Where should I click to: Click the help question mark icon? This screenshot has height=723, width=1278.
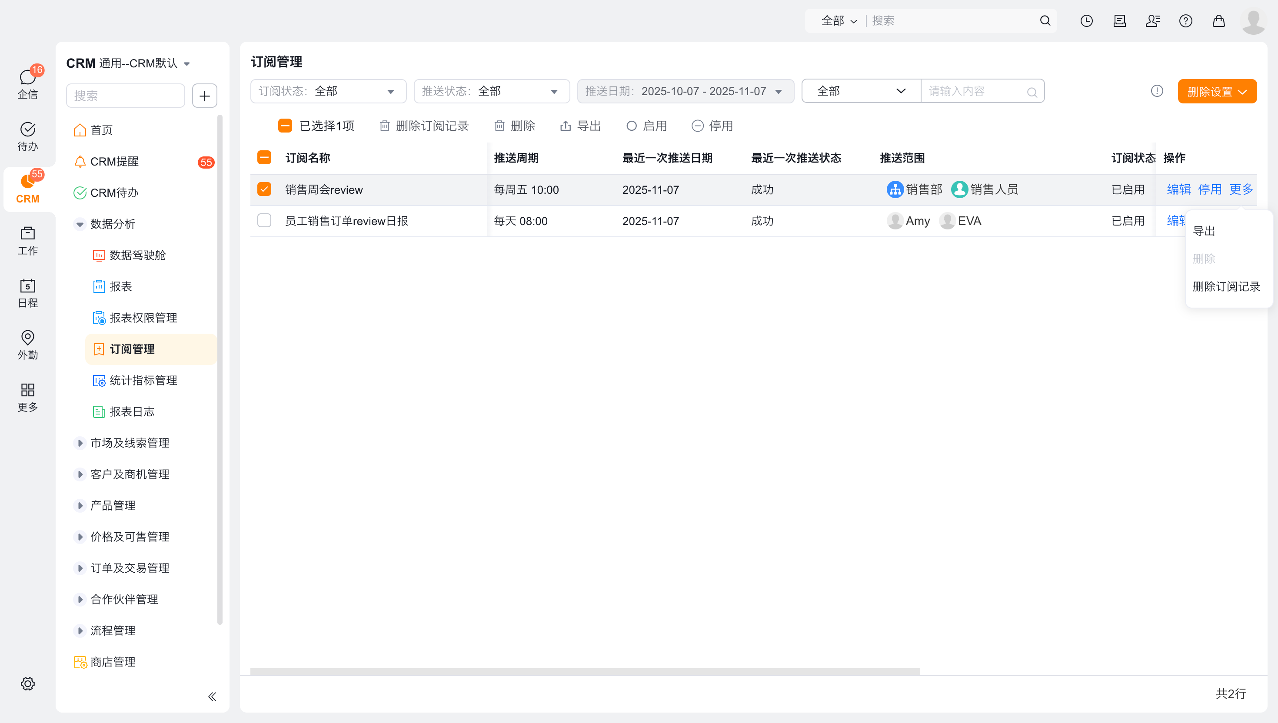[x=1185, y=21]
